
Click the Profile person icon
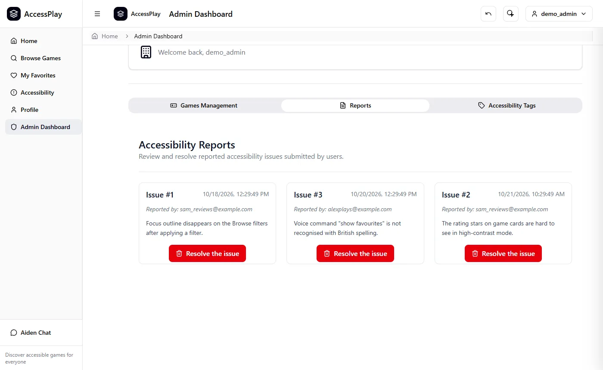(x=14, y=110)
